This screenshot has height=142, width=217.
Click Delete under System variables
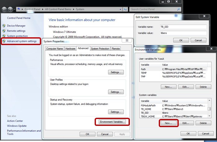point(203,123)
